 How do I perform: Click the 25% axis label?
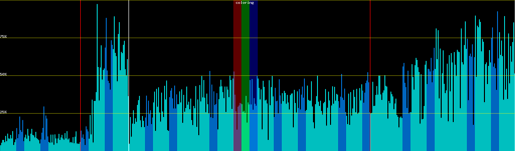point(3,112)
